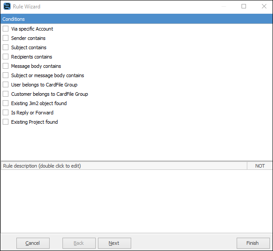Check User belongs to CardFile Group
Viewport: 273px width, 251px height.
click(x=6, y=85)
